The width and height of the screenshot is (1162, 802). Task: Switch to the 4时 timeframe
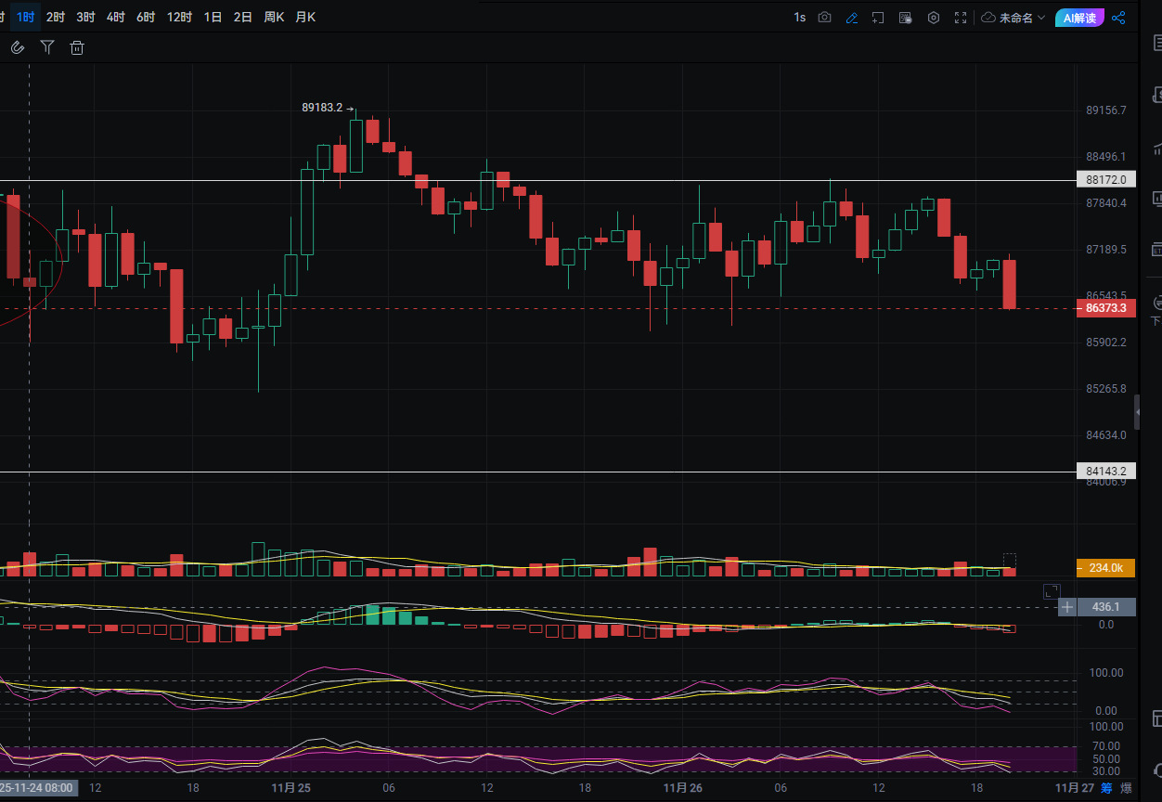(115, 17)
